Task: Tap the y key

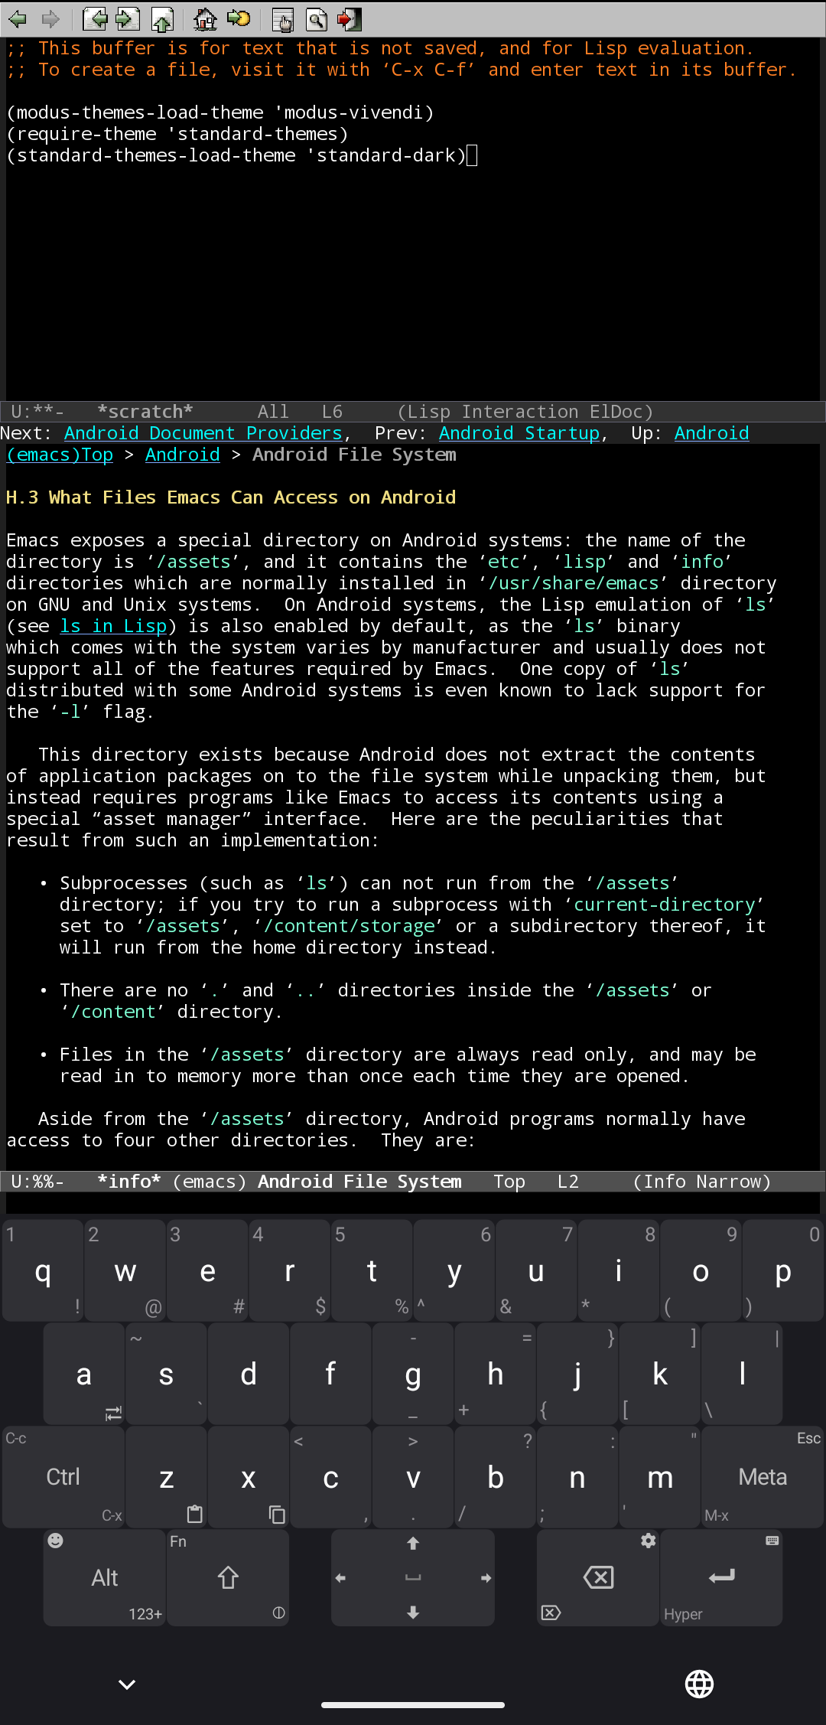Action: [x=454, y=1271]
